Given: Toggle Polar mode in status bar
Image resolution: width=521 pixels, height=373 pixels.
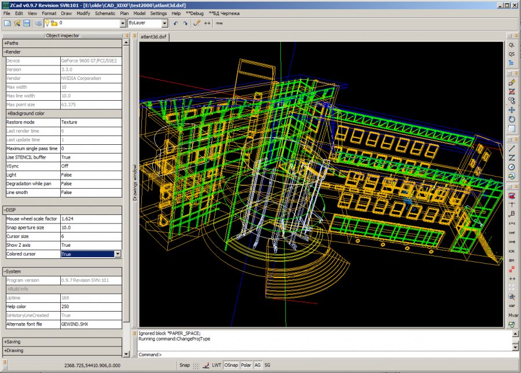Looking at the screenshot, I should (246, 365).
